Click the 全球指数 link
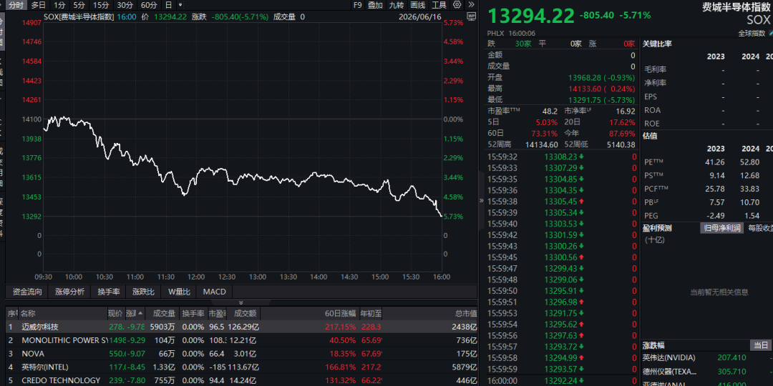Image resolution: width=773 pixels, height=386 pixels. point(752,34)
